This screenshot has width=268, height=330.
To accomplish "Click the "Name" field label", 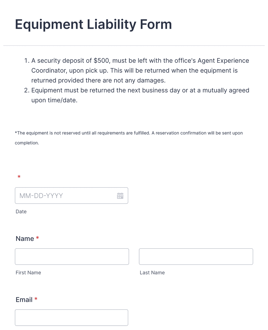I will [25, 239].
